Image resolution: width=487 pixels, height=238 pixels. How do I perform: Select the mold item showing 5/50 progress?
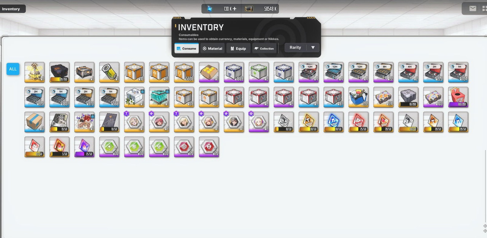point(59,147)
